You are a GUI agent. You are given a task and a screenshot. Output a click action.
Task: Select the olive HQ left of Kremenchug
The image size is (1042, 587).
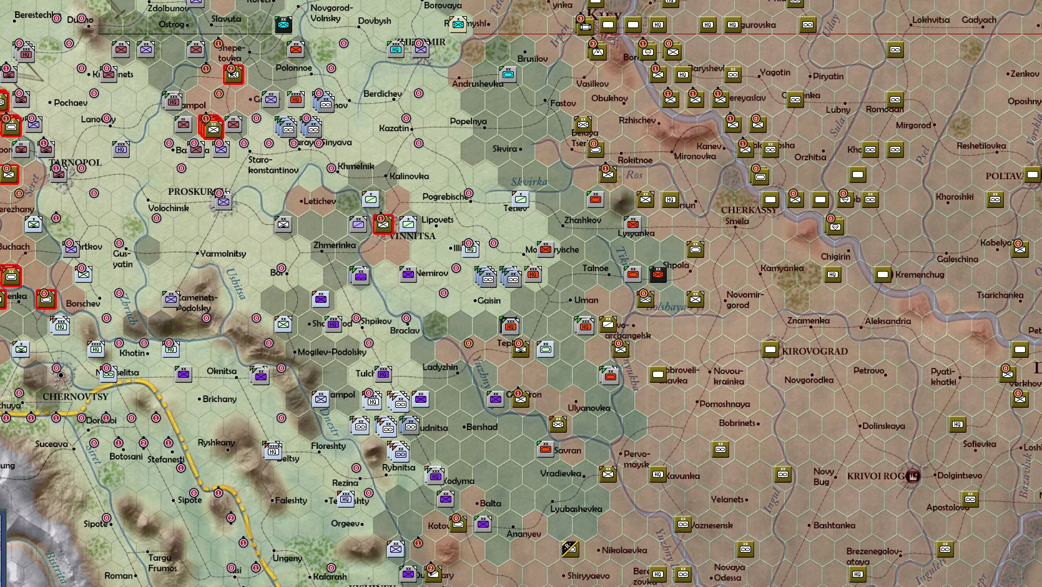832,274
